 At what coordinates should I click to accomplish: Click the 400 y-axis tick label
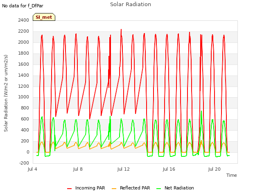click(x=25, y=130)
